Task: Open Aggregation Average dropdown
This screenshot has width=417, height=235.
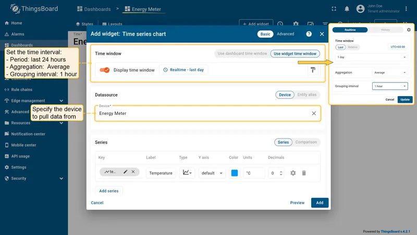Action: coord(390,73)
